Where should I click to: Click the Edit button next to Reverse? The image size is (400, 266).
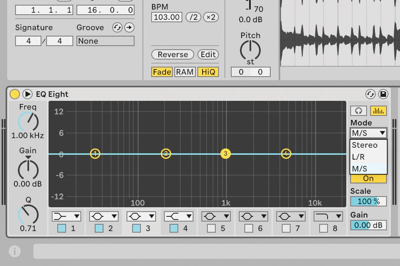pyautogui.click(x=208, y=54)
